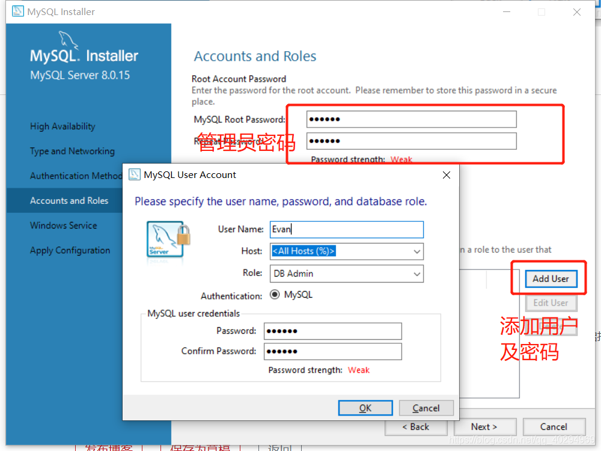This screenshot has height=451, width=601.
Task: Click the MySQL User Account dialog title icon
Action: tap(134, 174)
